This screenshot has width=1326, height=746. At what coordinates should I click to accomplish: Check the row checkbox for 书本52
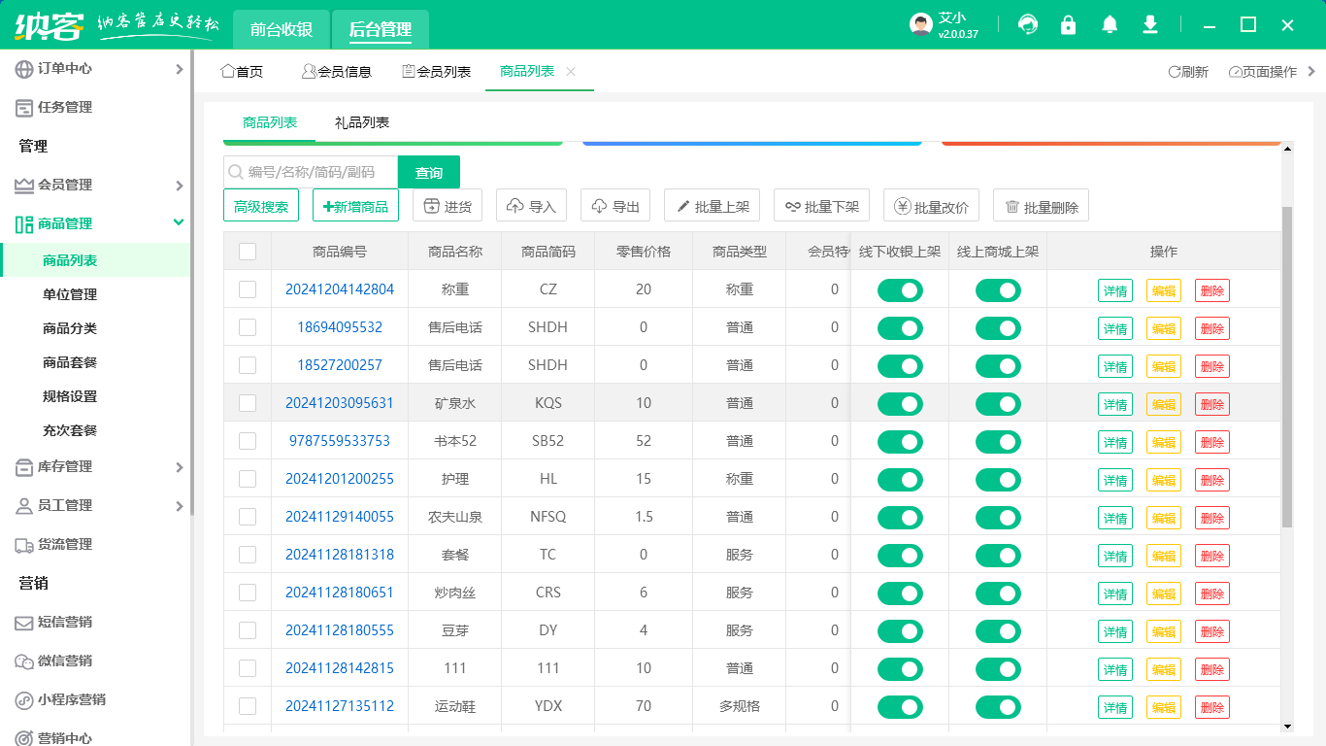tap(248, 441)
